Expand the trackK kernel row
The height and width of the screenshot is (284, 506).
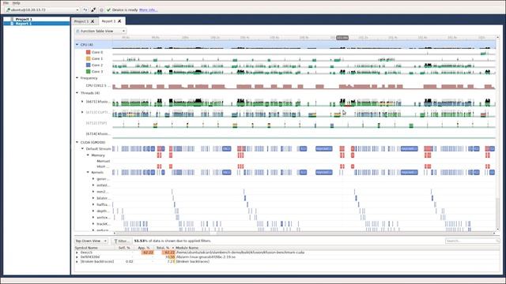[x=93, y=224]
